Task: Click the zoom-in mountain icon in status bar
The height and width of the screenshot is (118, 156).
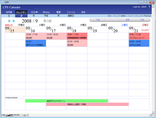Action: coord(9,115)
